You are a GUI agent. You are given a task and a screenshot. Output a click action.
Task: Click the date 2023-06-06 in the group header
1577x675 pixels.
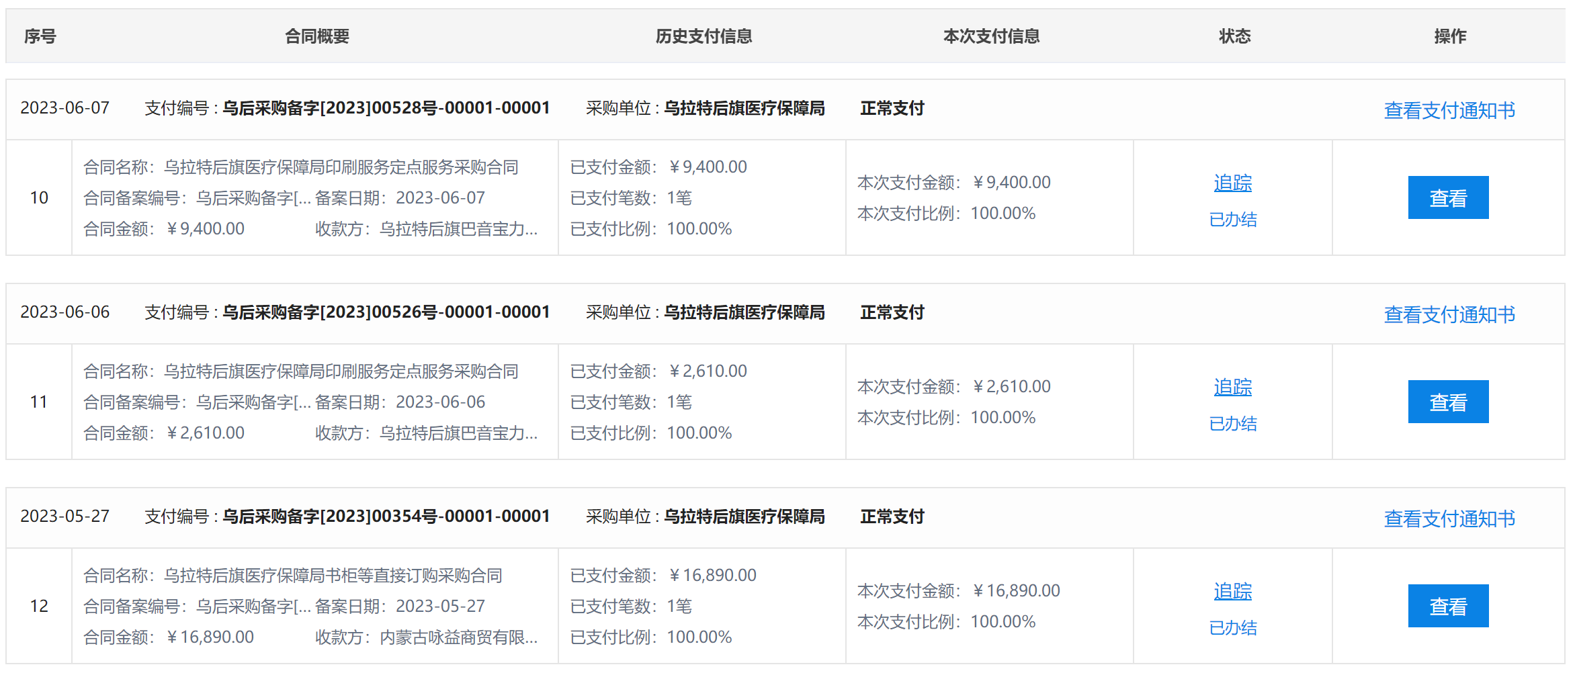[x=65, y=312]
